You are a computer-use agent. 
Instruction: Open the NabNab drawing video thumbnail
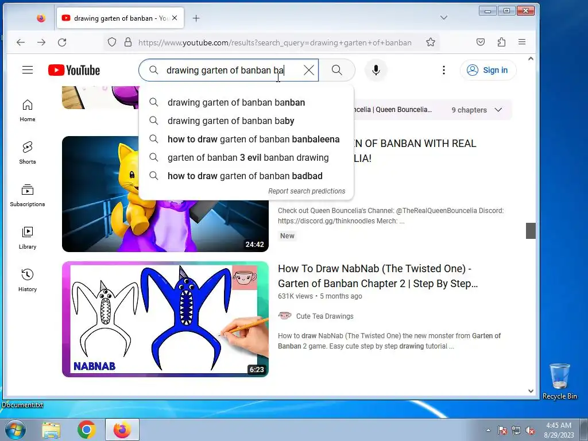165,319
